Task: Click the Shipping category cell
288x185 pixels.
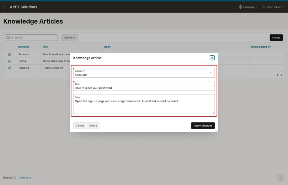Action: (x=24, y=68)
